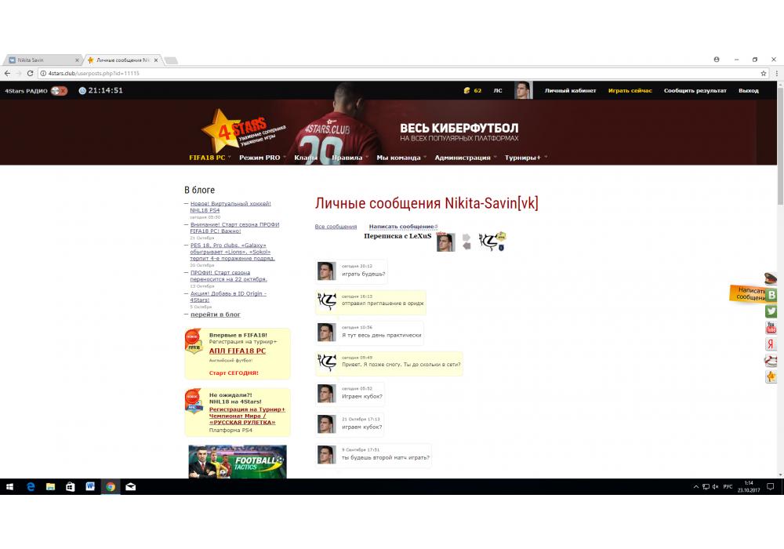Bookmark page with star icon
This screenshot has width=784, height=549.
(764, 74)
